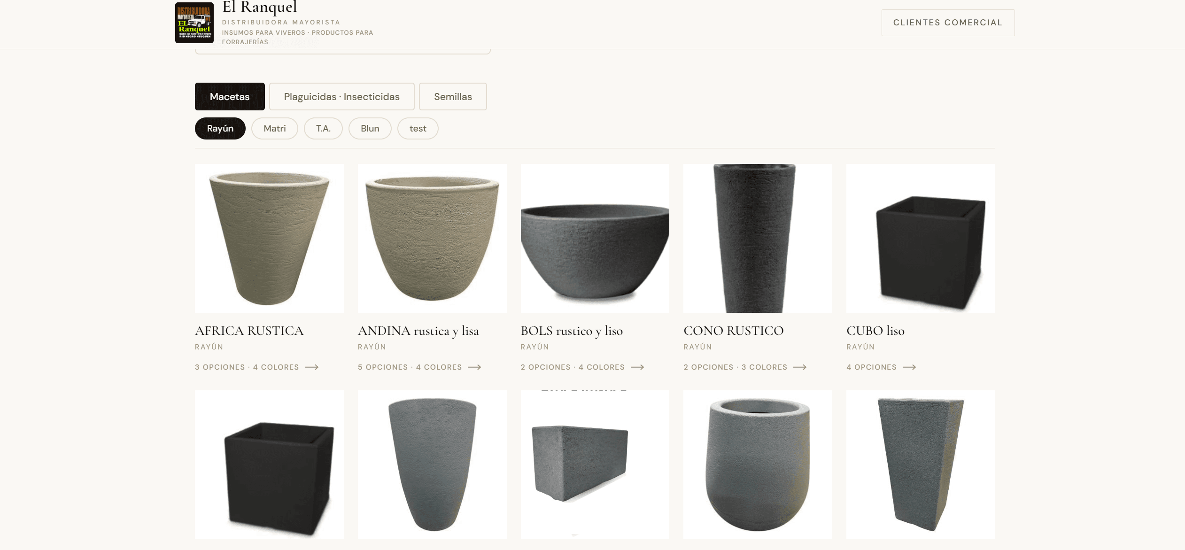
Task: Open the Clientes Comercial button
Action: [948, 23]
